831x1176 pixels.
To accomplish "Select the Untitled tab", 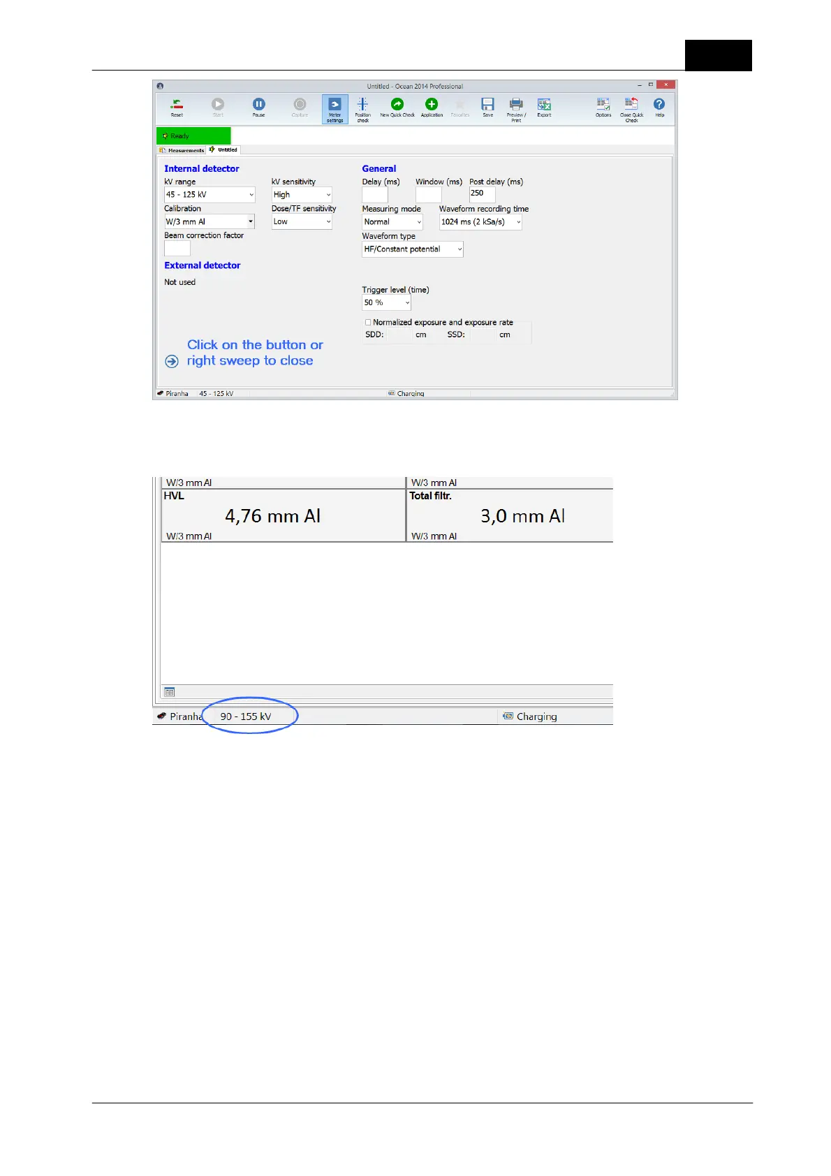I will [223, 149].
